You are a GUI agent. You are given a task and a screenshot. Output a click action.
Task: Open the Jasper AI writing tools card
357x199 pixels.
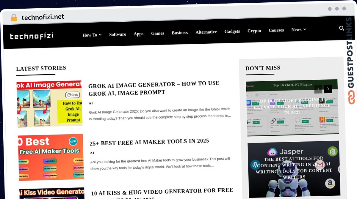point(294,168)
